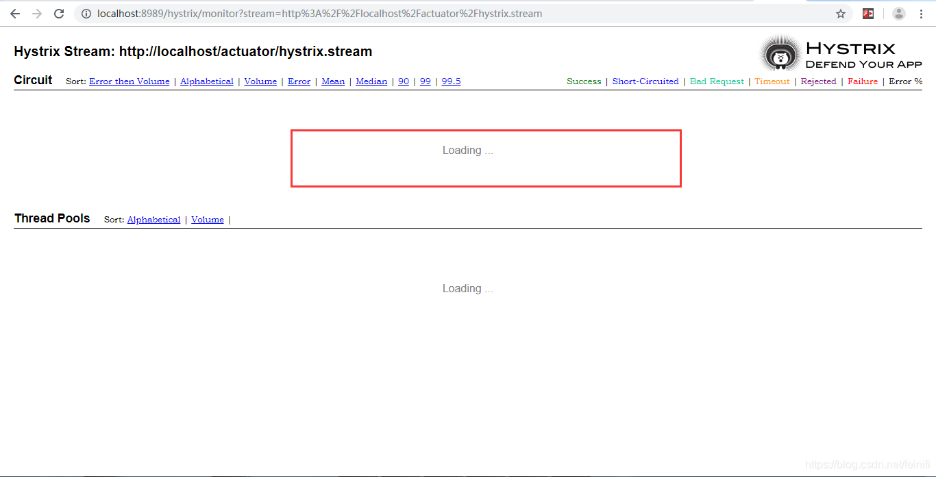Open the red PDF extension icon
The height and width of the screenshot is (477, 936).
(868, 14)
